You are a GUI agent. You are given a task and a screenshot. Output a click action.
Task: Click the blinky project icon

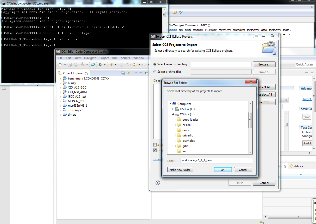tap(65, 83)
